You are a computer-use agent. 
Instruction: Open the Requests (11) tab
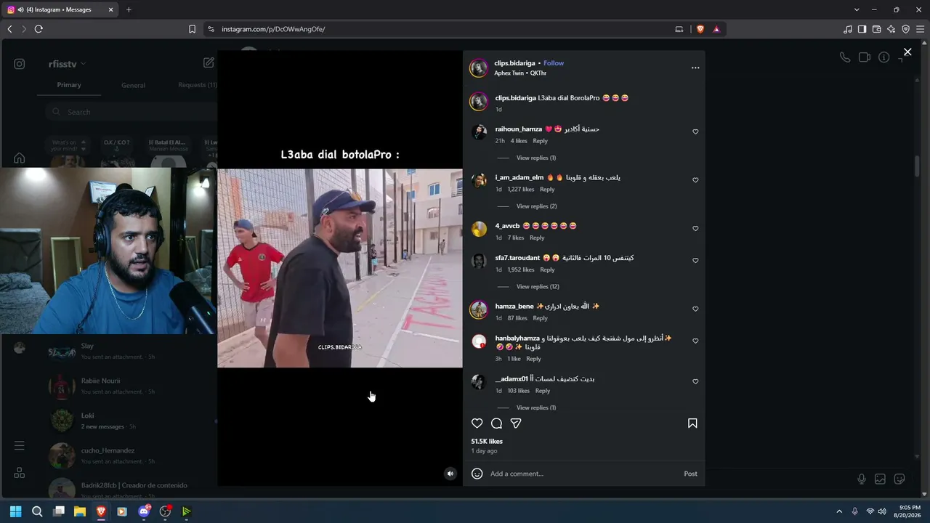(x=197, y=85)
